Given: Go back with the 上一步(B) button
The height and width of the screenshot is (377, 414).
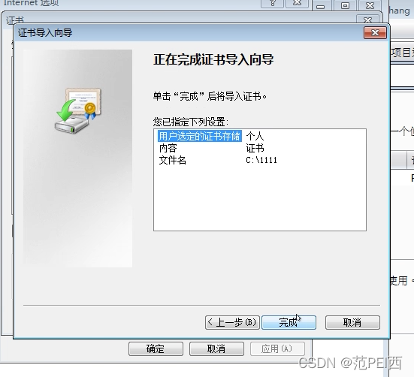Looking at the screenshot, I should [x=232, y=322].
